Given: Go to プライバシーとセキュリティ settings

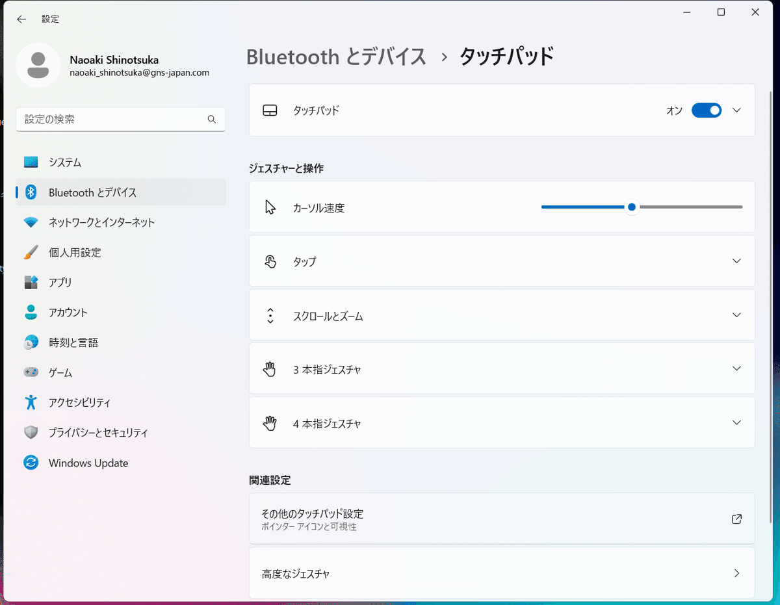Looking at the screenshot, I should 121,433.
